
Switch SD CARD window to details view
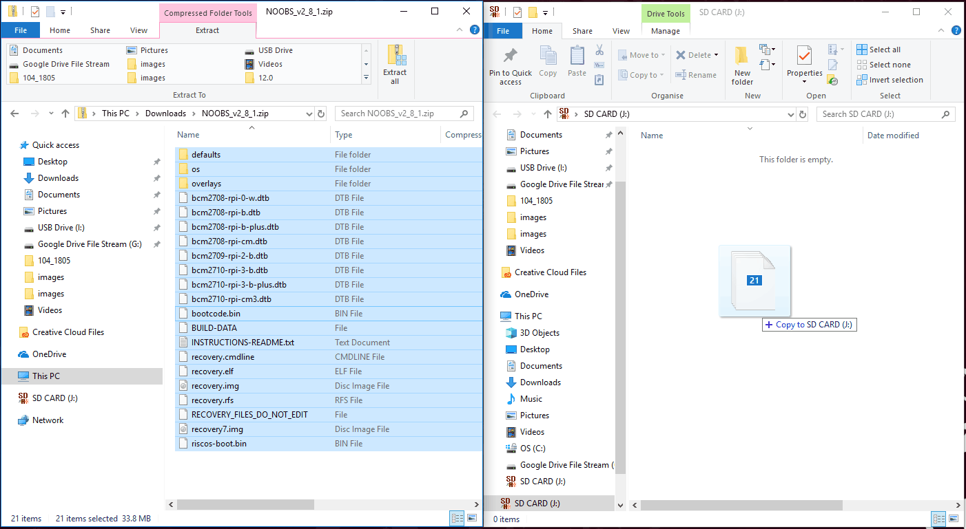(938, 519)
